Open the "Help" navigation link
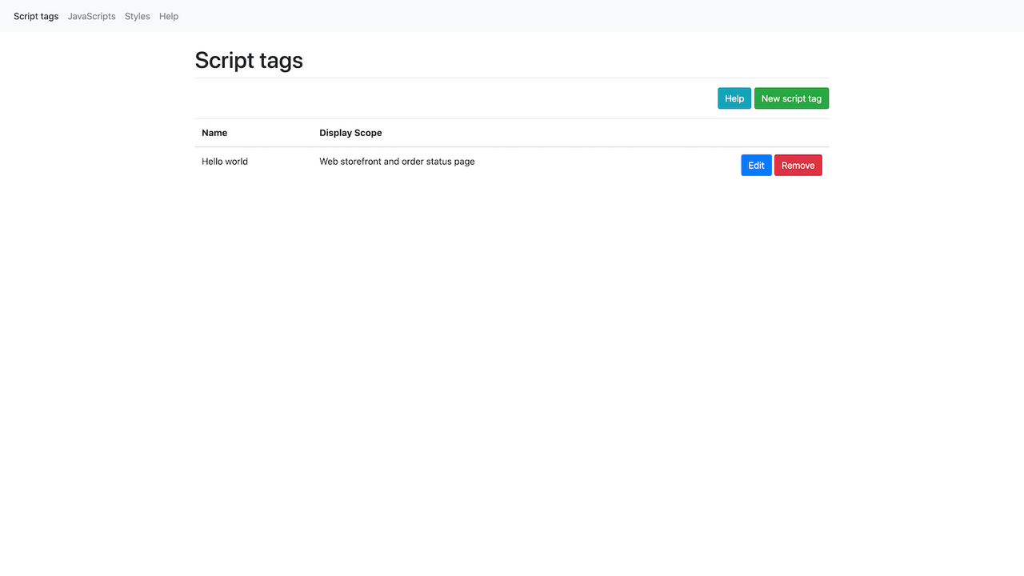The height and width of the screenshot is (576, 1024). (x=168, y=16)
